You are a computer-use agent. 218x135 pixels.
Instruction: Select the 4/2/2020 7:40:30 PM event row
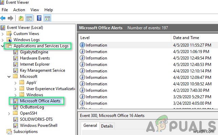pos(148,90)
